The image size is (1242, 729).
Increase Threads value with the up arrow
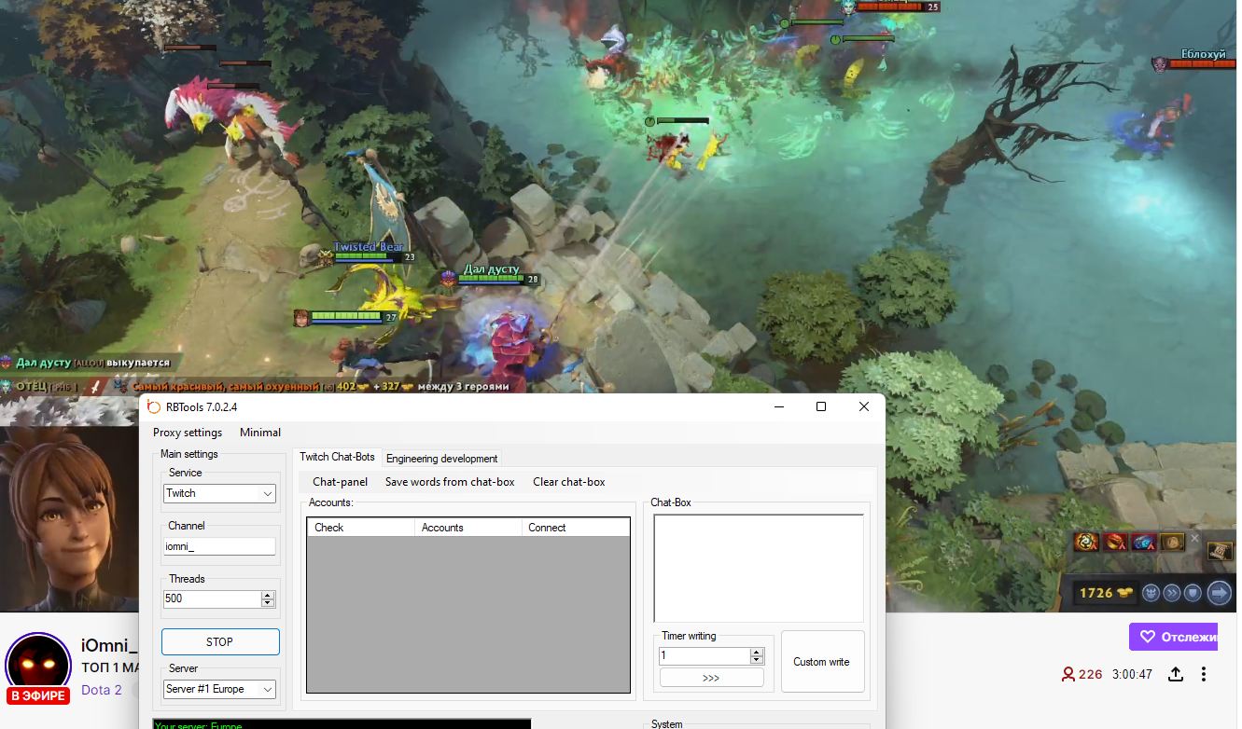[x=268, y=595]
